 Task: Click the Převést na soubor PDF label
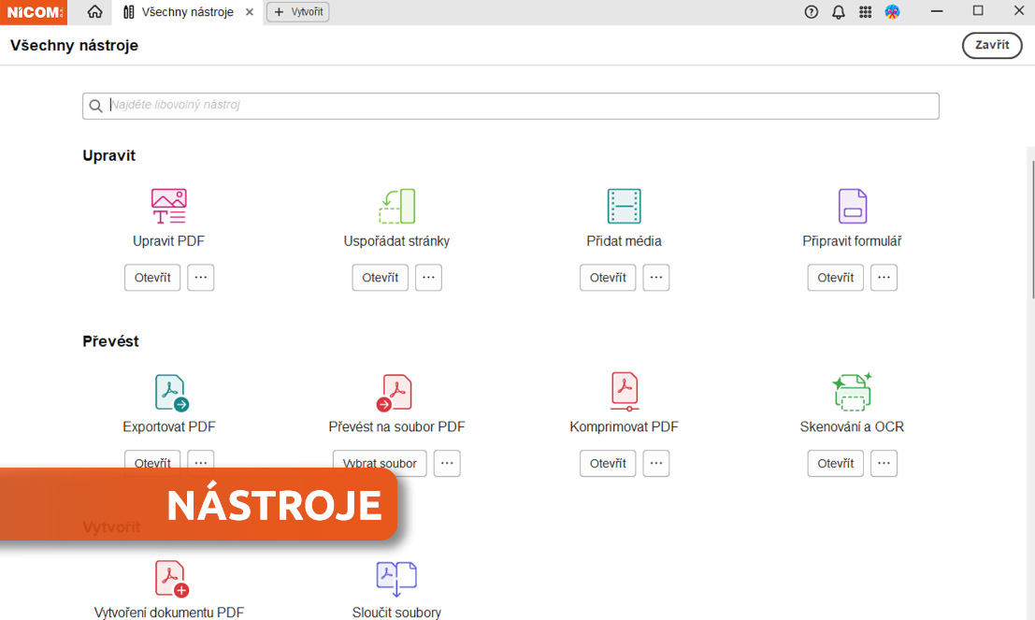[396, 426]
